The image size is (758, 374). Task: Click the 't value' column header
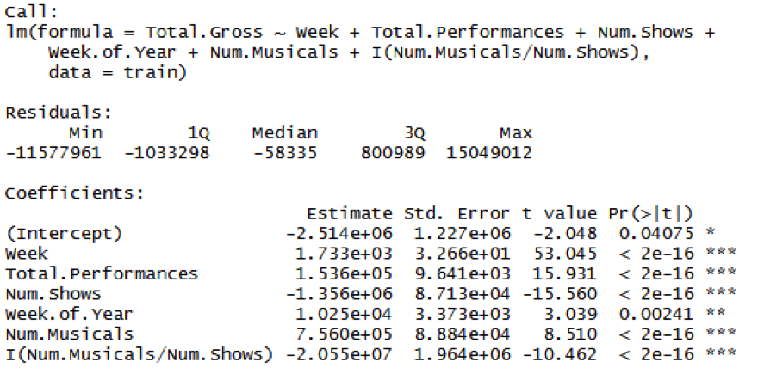tap(559, 213)
